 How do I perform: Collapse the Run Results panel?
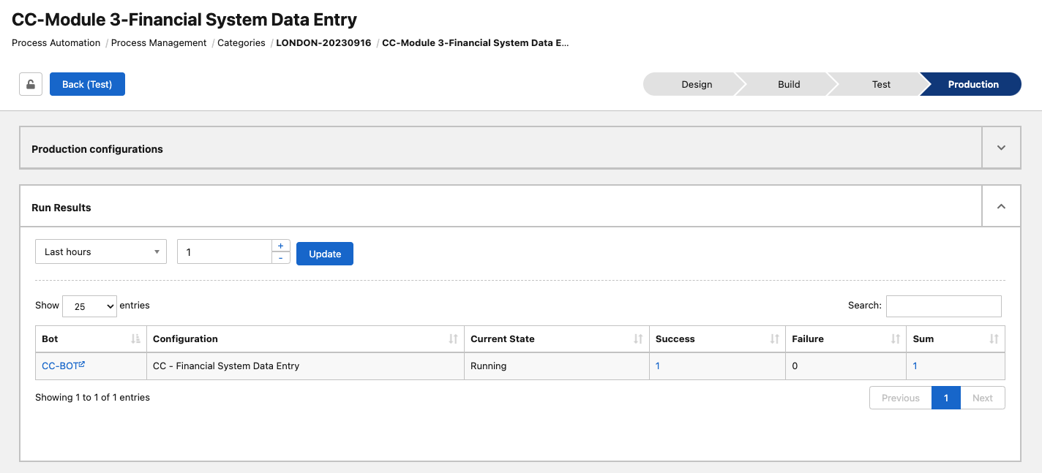click(x=1001, y=207)
